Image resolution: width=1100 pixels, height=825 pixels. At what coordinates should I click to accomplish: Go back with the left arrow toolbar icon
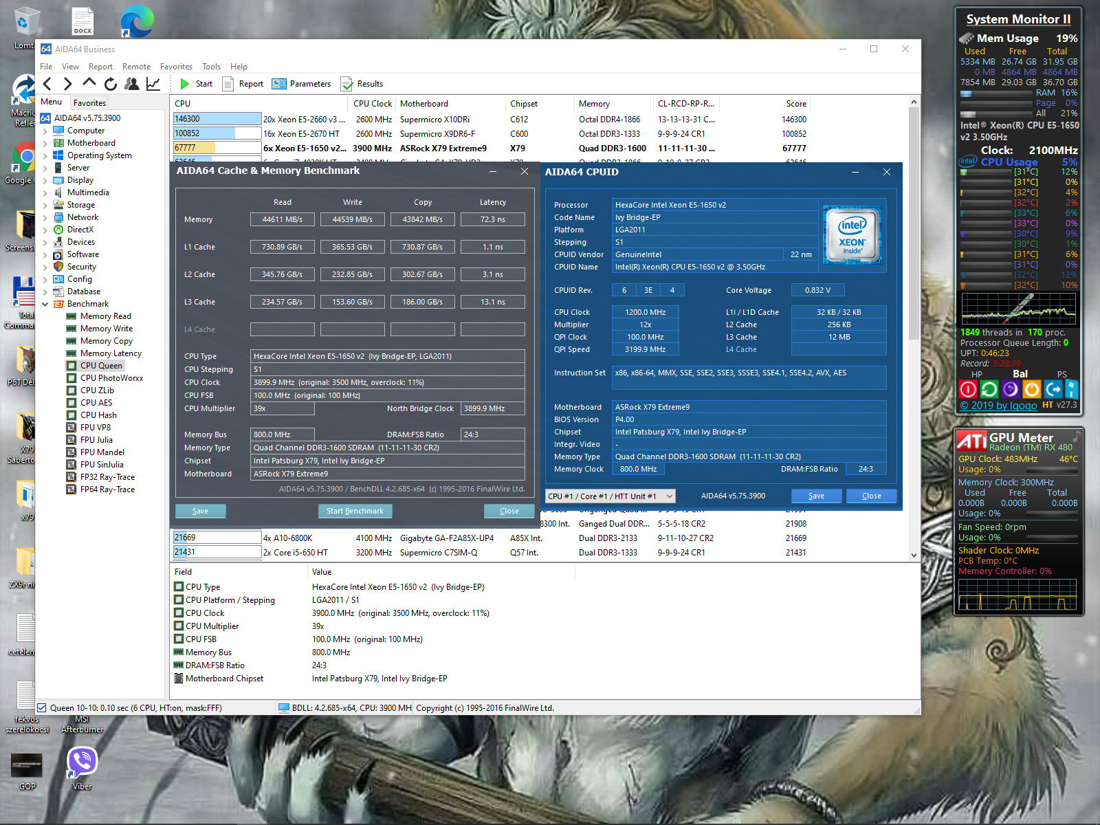point(47,84)
